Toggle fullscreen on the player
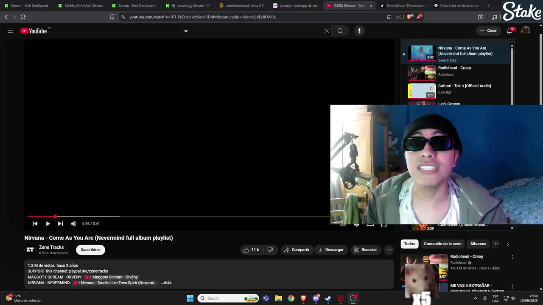The height and width of the screenshot is (305, 543). click(383, 225)
